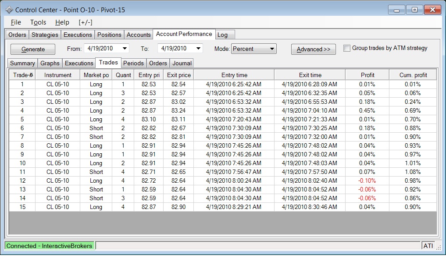The height and width of the screenshot is (276, 446).
Task: Click the Connected - InteractiveBrokers status indicator
Action: point(49,246)
